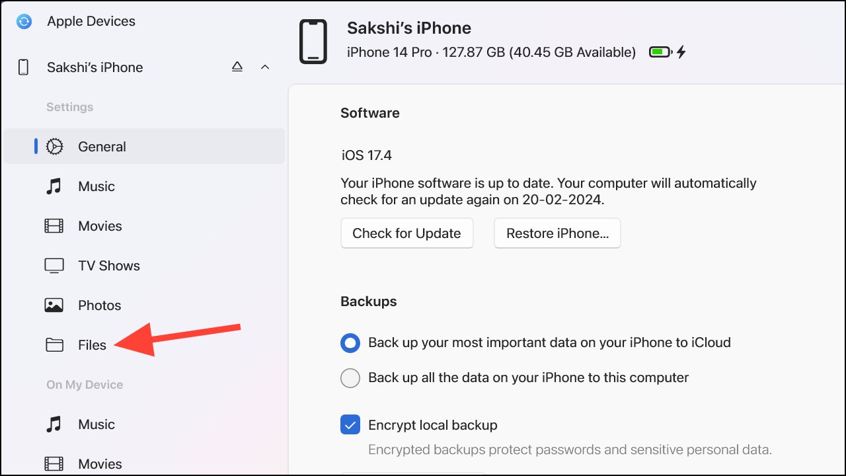Collapse the Sakshi's iPhone device section
This screenshot has width=846, height=476.
click(x=265, y=67)
